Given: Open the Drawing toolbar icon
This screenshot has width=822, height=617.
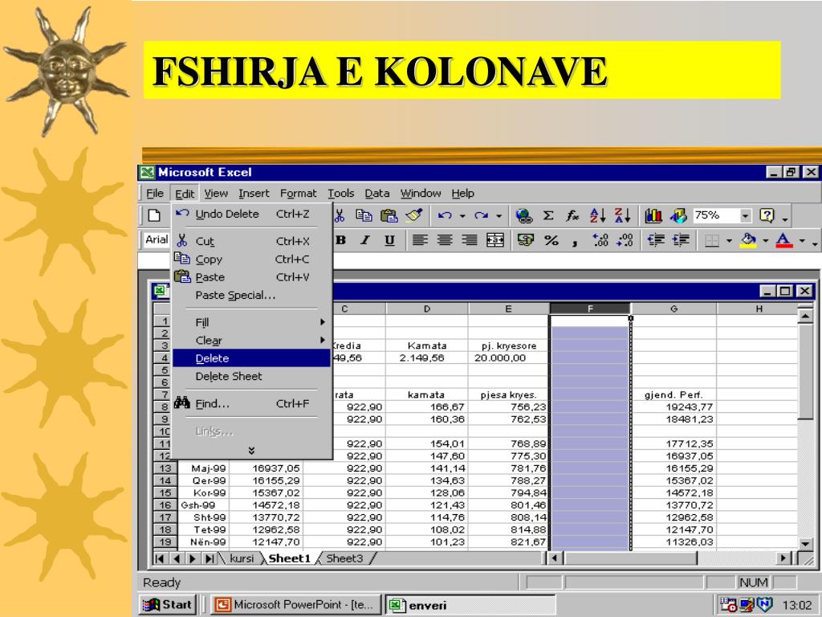Looking at the screenshot, I should [678, 215].
